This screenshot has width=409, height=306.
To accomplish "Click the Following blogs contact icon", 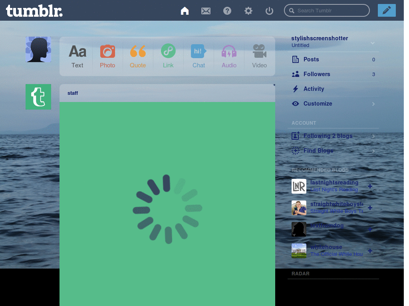I will [295, 135].
